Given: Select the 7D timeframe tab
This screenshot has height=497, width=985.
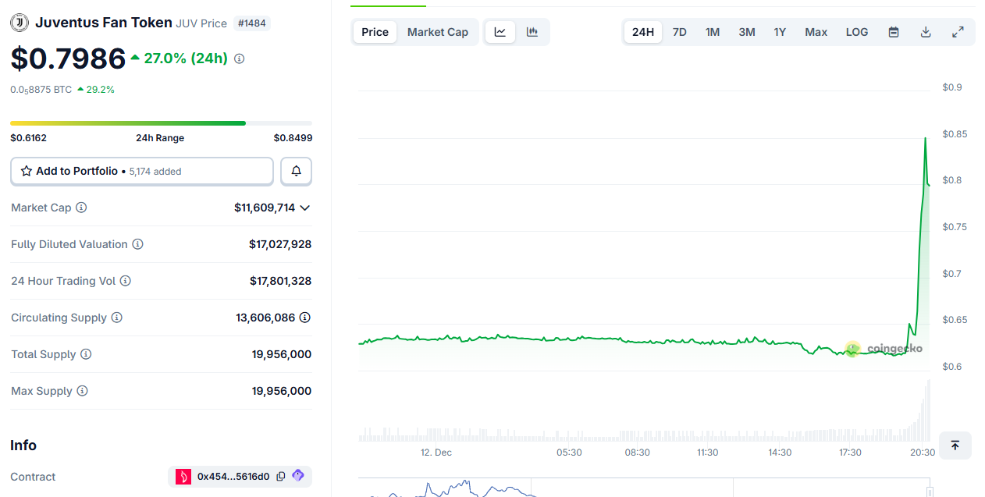Looking at the screenshot, I should tap(678, 31).
